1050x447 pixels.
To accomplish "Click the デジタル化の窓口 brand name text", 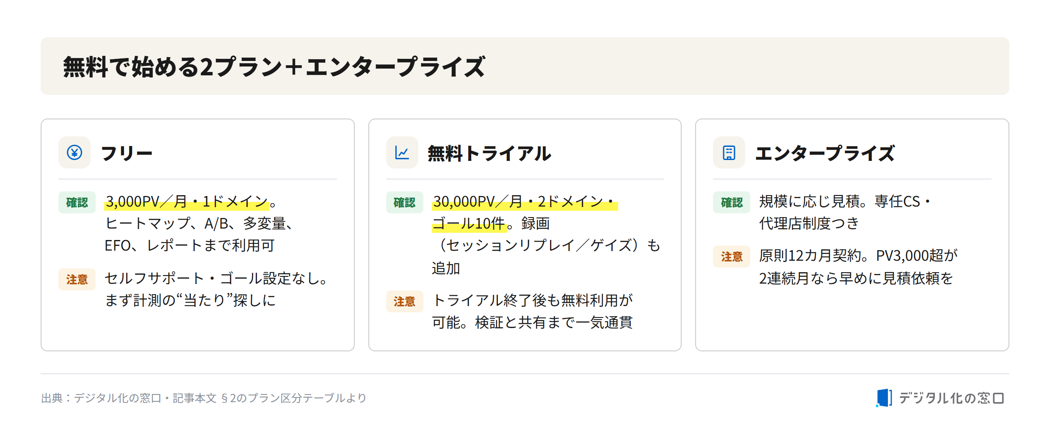I will coord(951,398).
